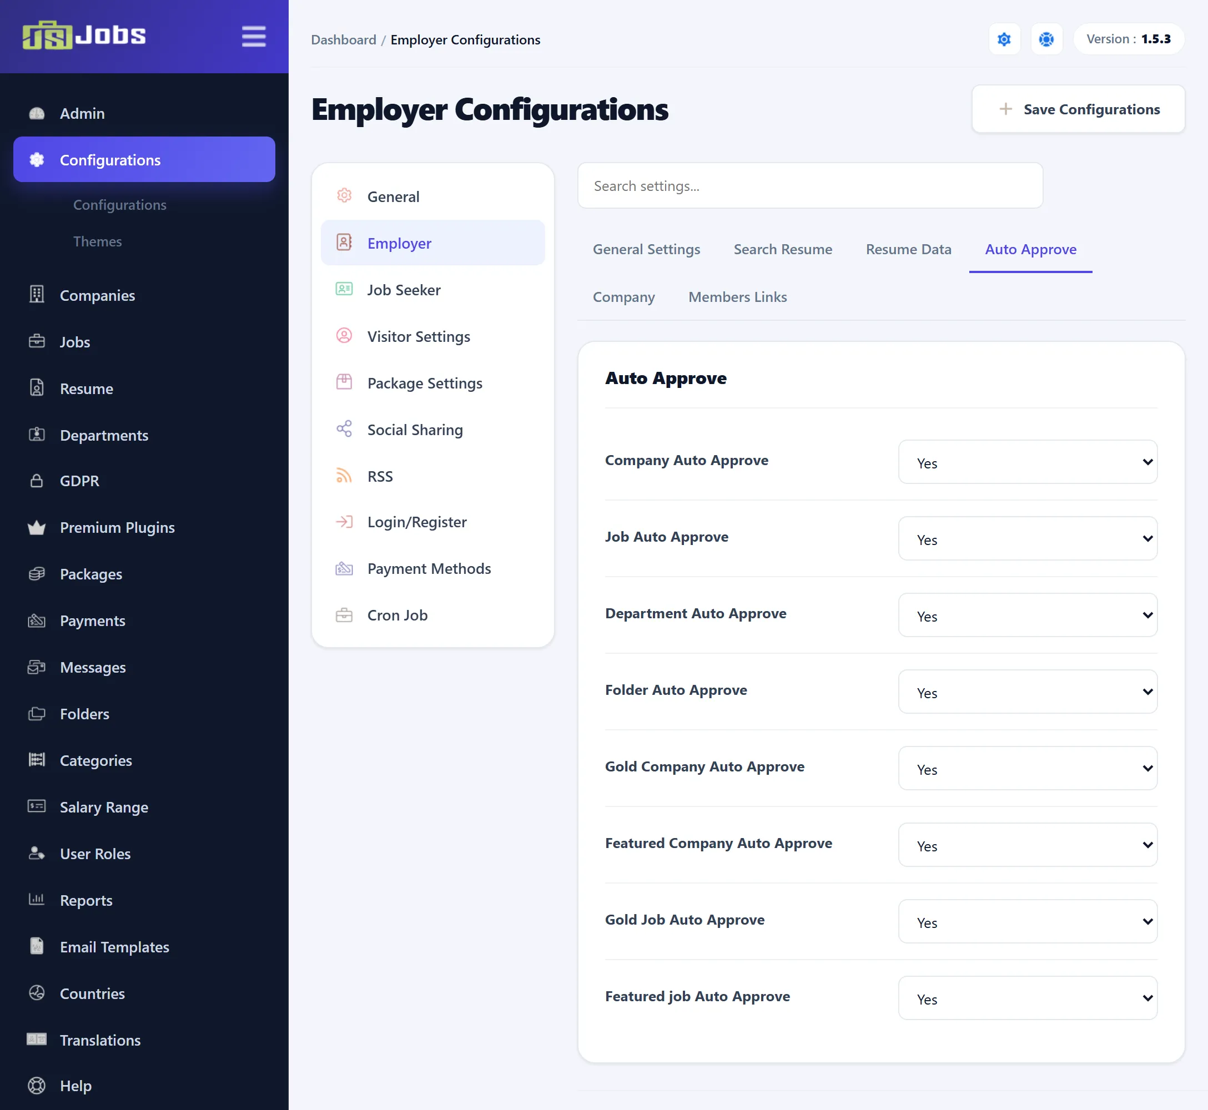Click the Companies building icon in sidebar
This screenshot has width=1208, height=1110.
(37, 294)
